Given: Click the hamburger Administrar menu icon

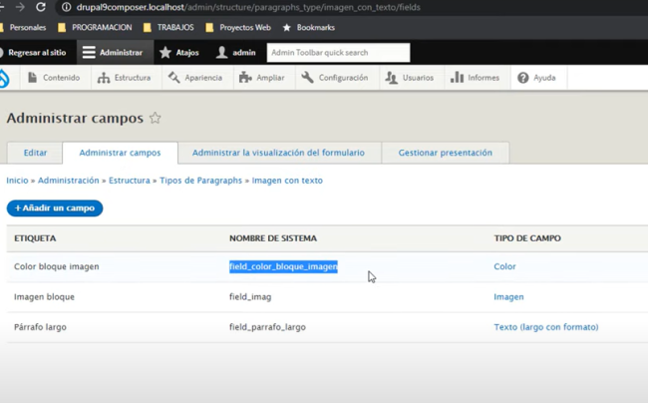Looking at the screenshot, I should 89,53.
